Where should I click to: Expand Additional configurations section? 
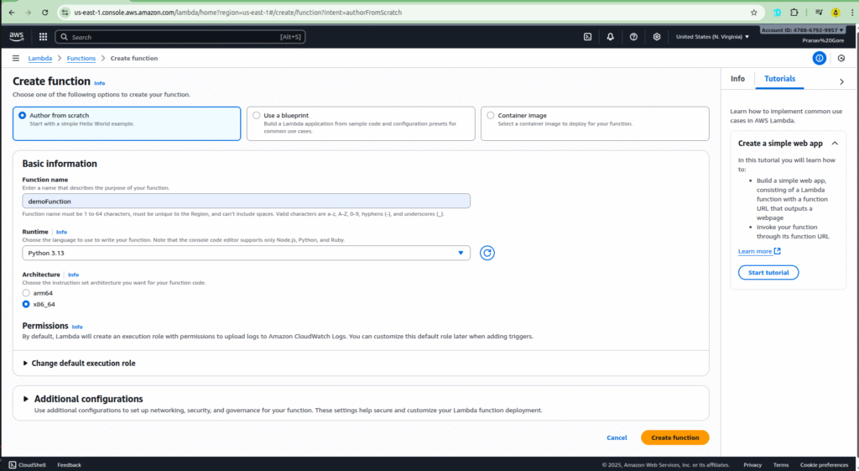83,399
